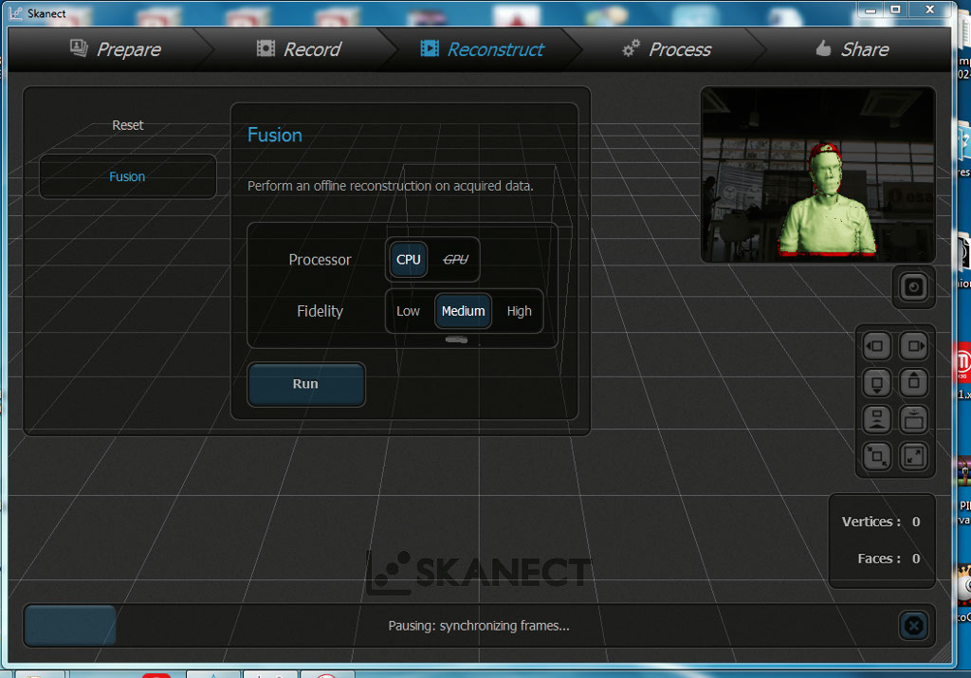Go to the Process tab label
This screenshot has width=971, height=678.
point(680,49)
